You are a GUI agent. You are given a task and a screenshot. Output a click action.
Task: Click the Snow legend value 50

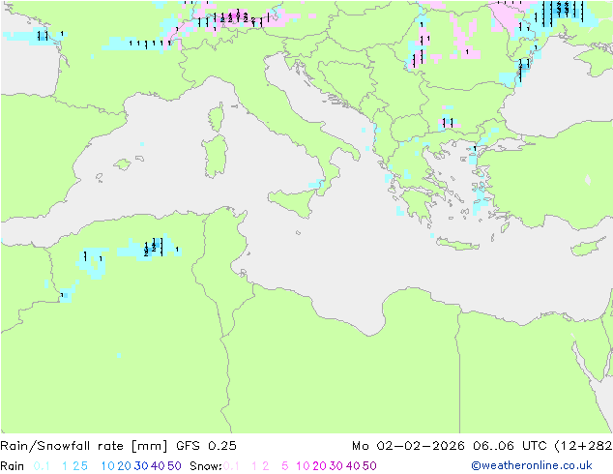pos(369,466)
